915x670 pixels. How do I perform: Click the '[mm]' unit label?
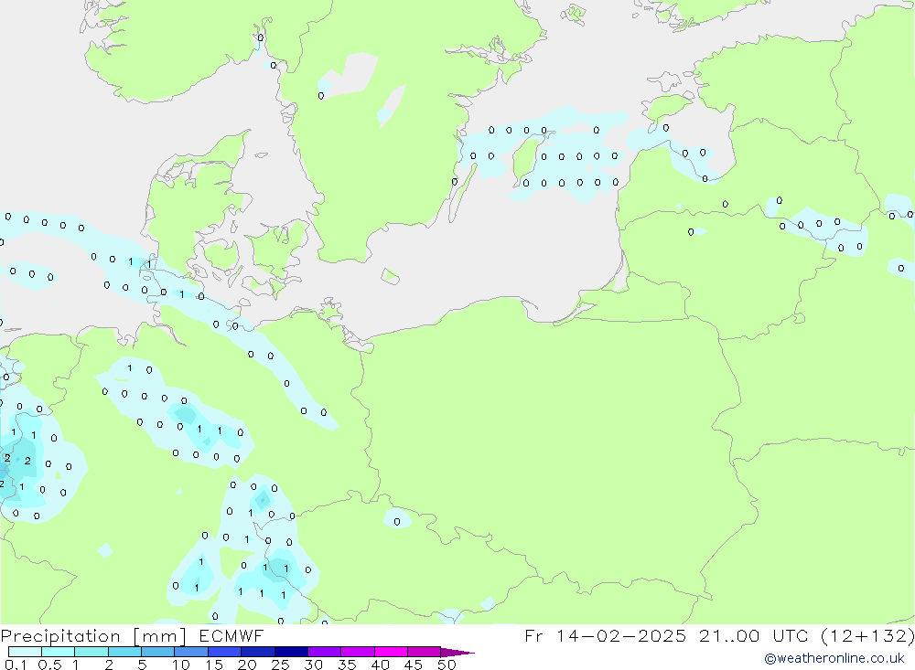click(159, 636)
